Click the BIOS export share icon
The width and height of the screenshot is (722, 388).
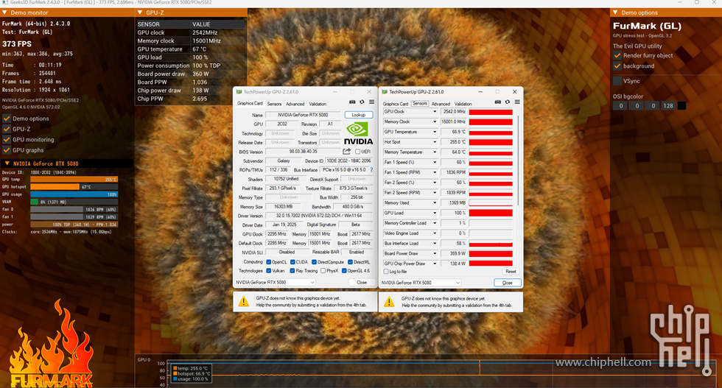pos(347,152)
